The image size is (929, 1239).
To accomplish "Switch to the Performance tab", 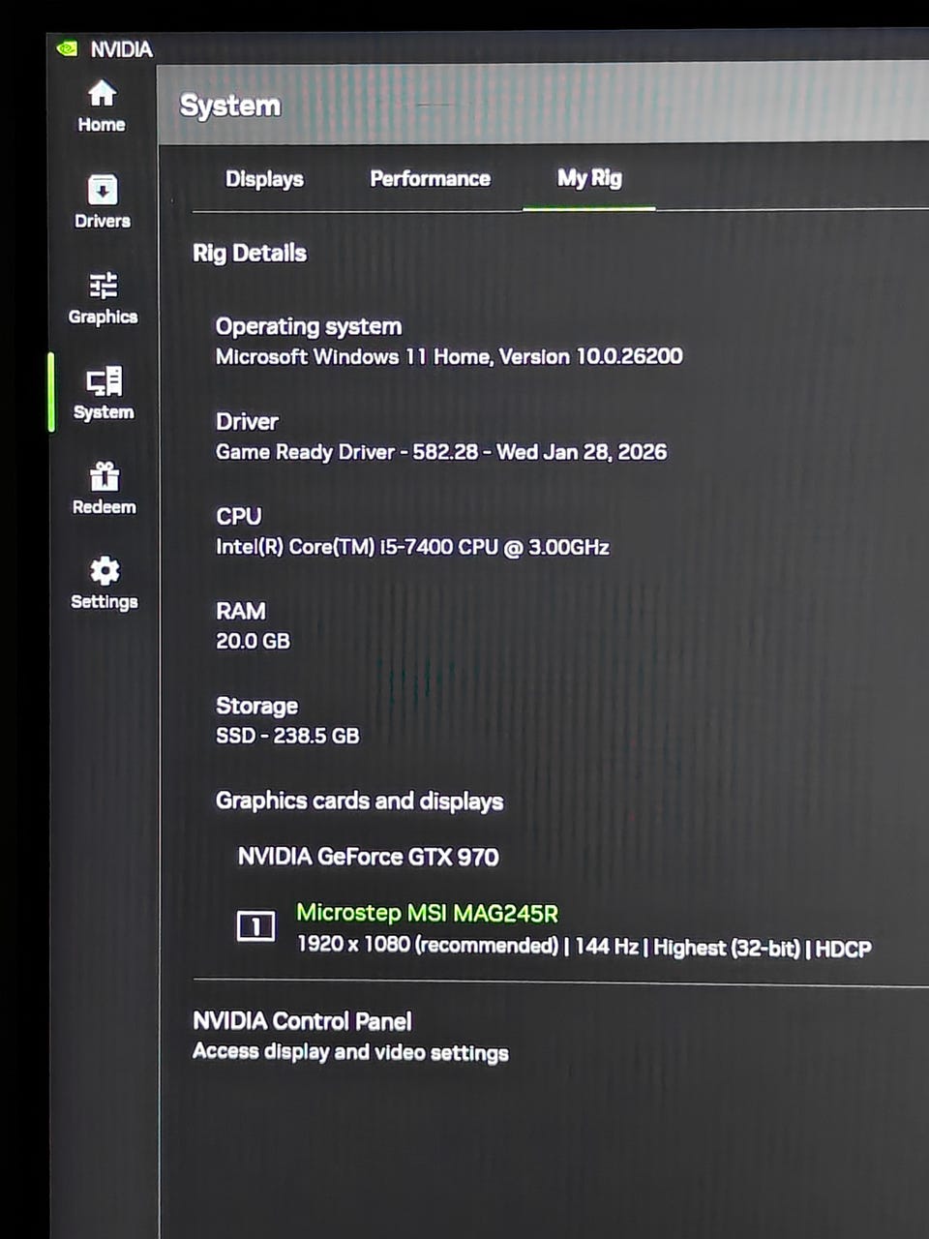I will [430, 179].
